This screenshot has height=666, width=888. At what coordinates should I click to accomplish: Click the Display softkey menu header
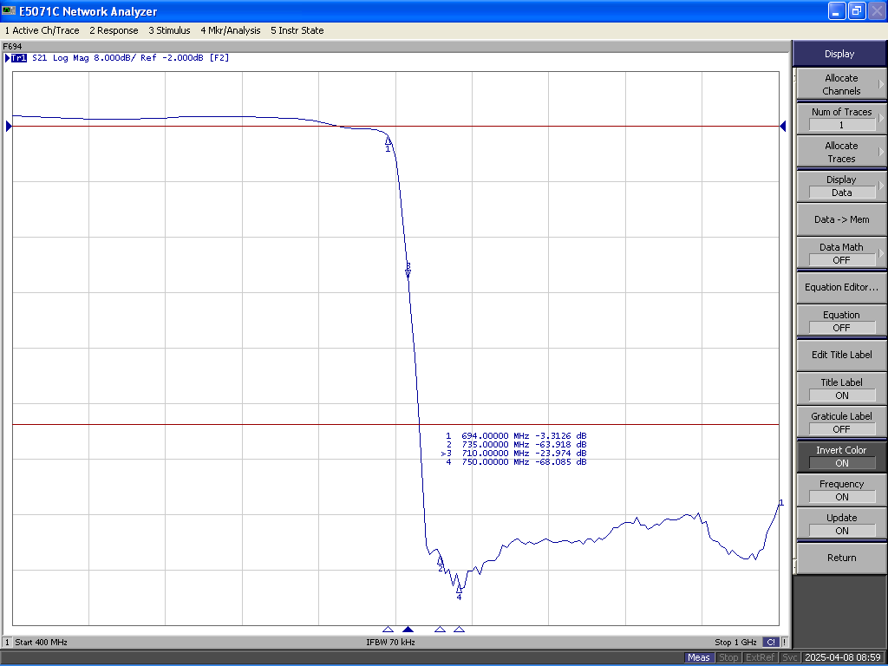click(839, 54)
